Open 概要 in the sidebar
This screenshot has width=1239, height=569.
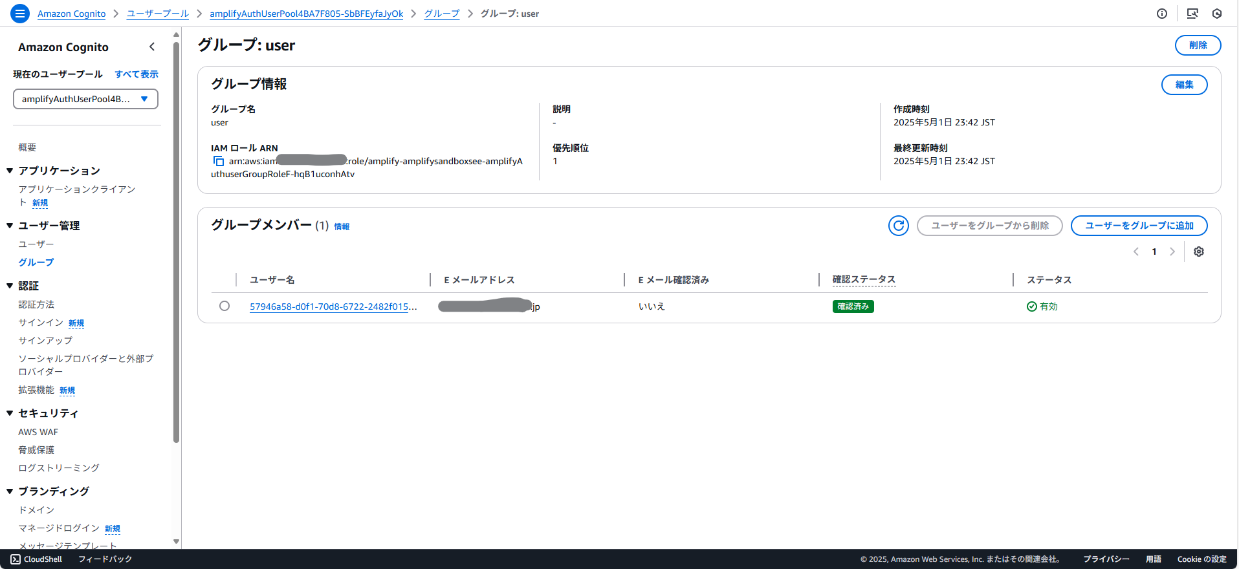[27, 147]
